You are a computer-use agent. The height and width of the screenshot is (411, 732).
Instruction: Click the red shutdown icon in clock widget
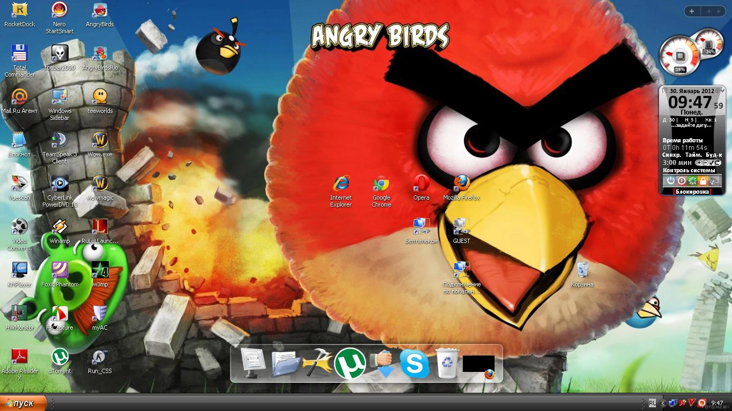pos(682,181)
